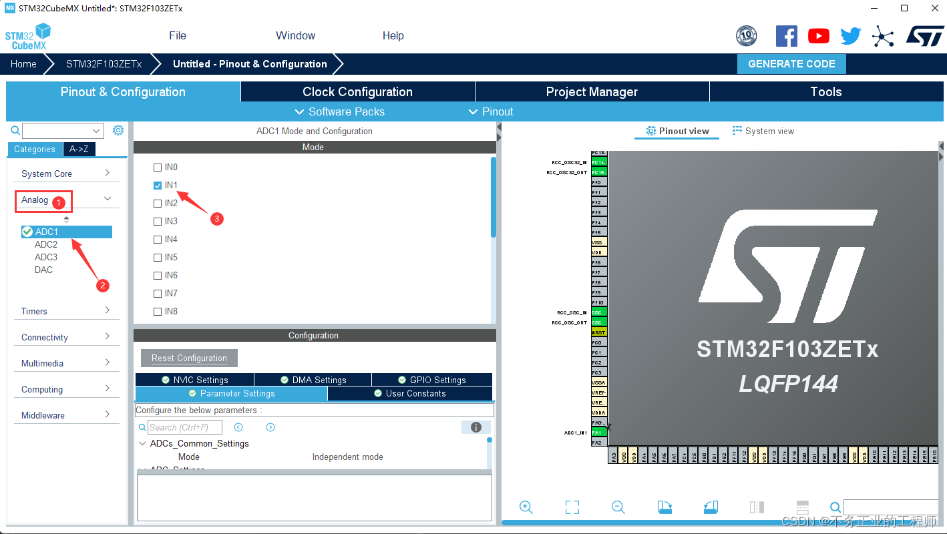Viewport: 947px width, 534px height.
Task: Switch to the Tools tab
Action: (825, 92)
